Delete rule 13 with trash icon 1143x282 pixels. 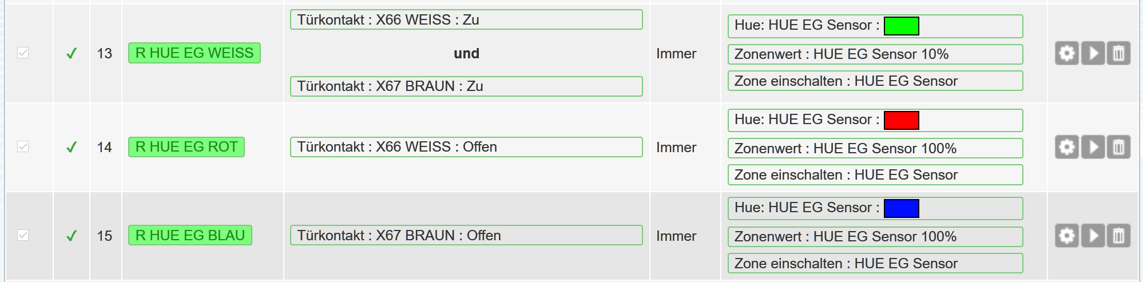click(1118, 54)
